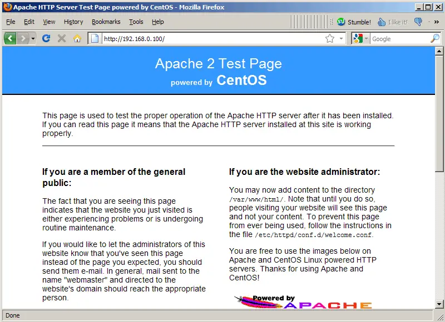Close the Firefox window
Viewport: 445px width, 322px height.
point(438,7)
